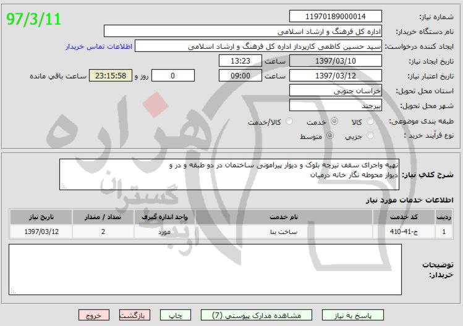Viewport: 463px width, 326px height.
Task: Click the delivery province field خراسان جنوبی
Action: pyautogui.click(x=336, y=90)
